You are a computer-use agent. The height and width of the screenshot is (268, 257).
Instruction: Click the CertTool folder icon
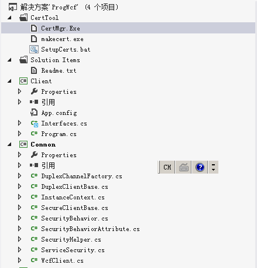coord(23,18)
